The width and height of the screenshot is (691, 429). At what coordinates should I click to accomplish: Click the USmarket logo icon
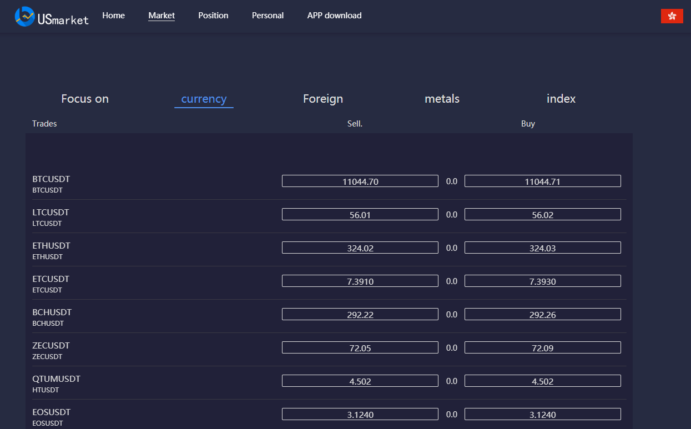point(24,16)
